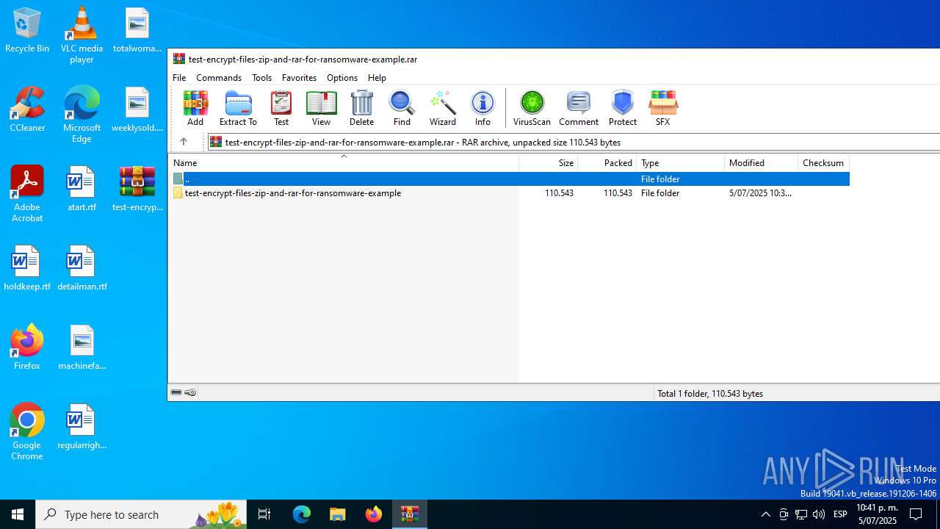Show hidden system tray icons
This screenshot has width=940, height=529.
coord(765,514)
